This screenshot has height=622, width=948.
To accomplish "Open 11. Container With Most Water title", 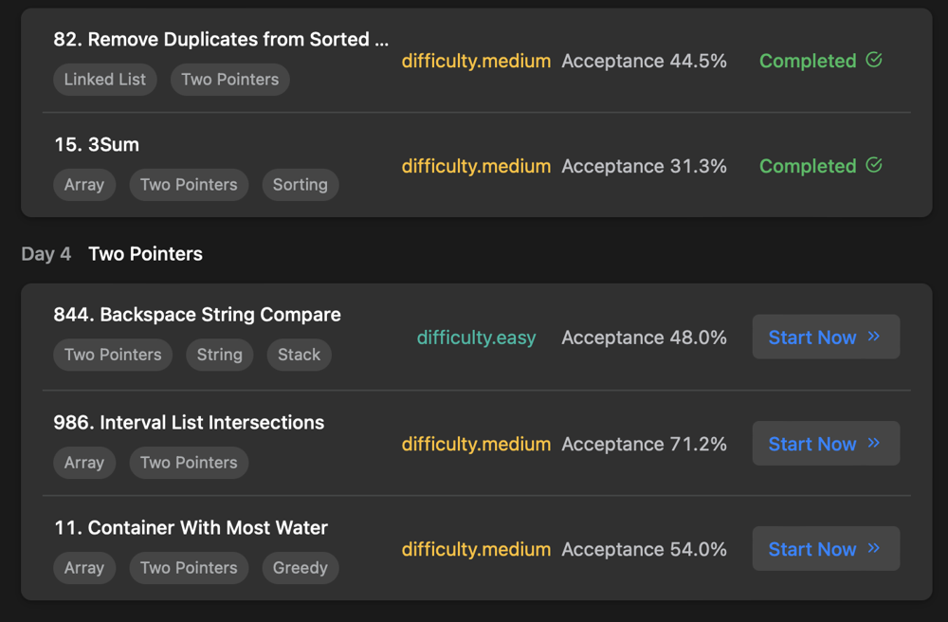I will [191, 528].
